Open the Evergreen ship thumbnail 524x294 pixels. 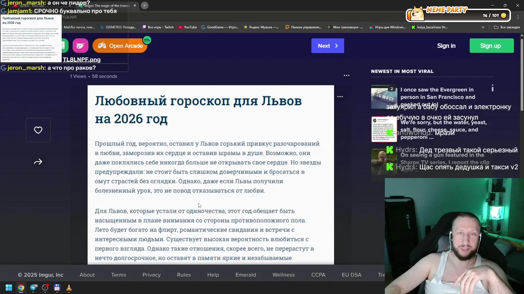click(384, 97)
